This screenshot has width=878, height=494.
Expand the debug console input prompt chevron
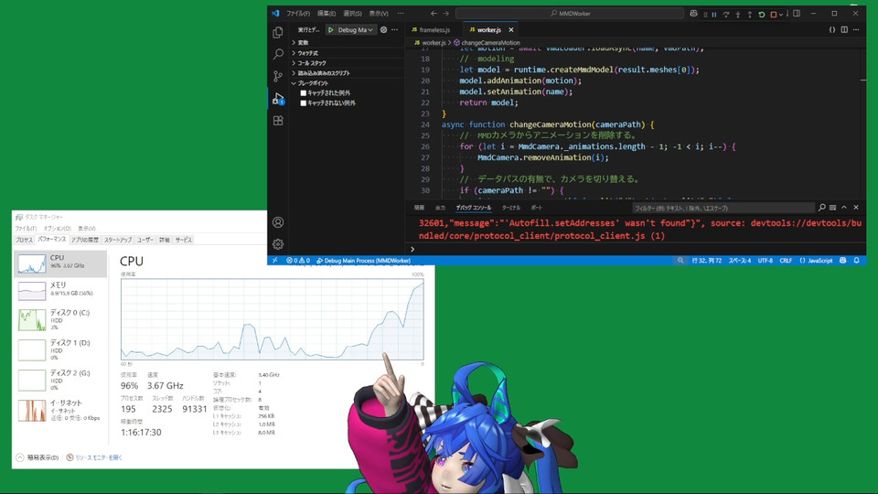tap(412, 249)
